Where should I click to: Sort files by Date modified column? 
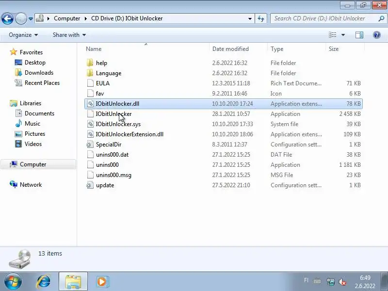[238, 49]
